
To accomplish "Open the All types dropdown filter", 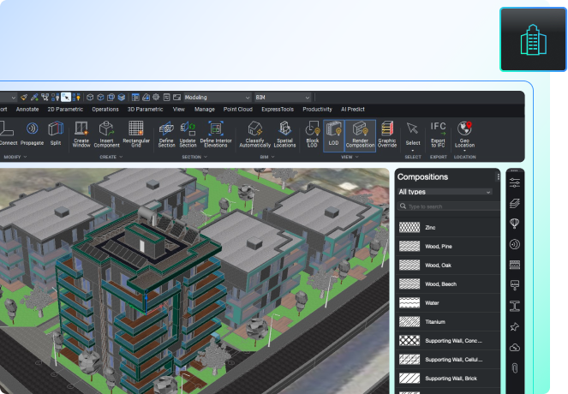I will click(x=445, y=192).
